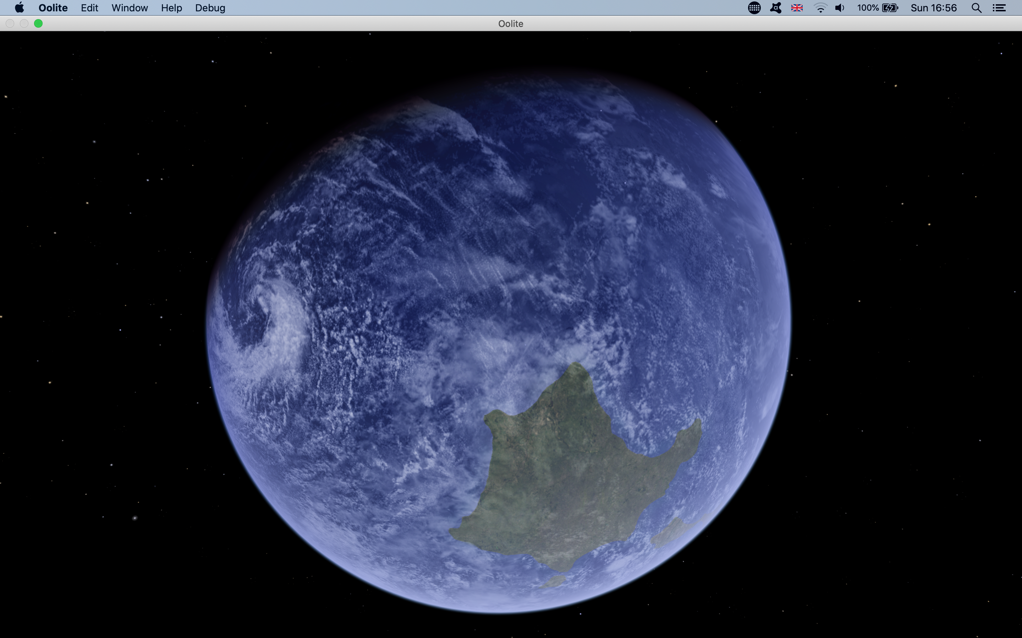The image size is (1022, 638).
Task: Open the Avast antivirus menu bar icon
Action: [x=775, y=7]
